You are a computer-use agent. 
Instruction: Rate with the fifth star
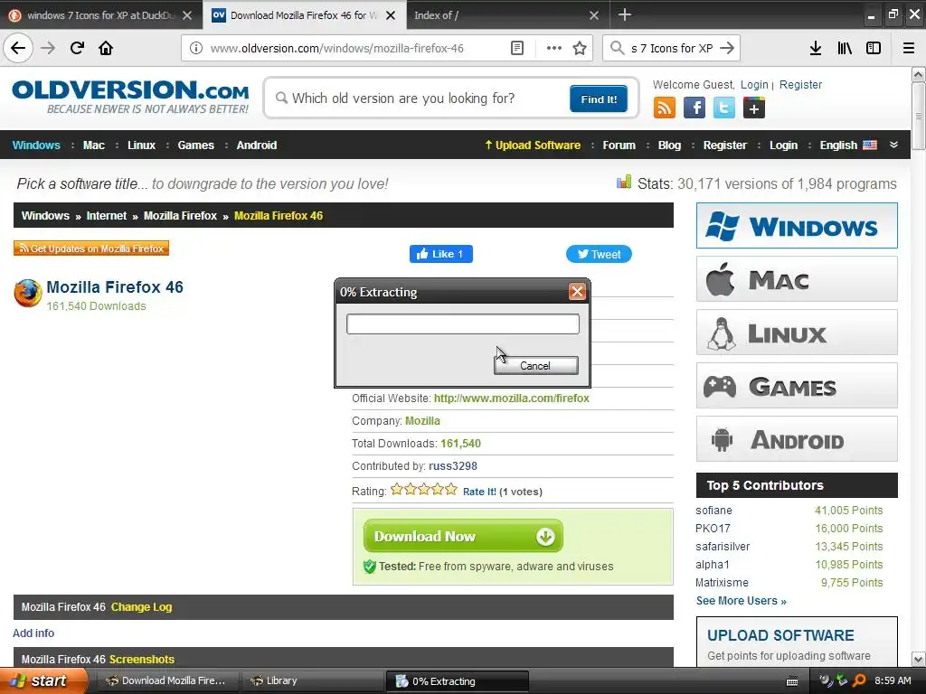point(451,489)
